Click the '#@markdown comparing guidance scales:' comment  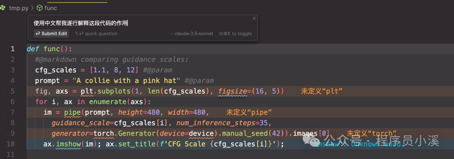tap(112, 60)
